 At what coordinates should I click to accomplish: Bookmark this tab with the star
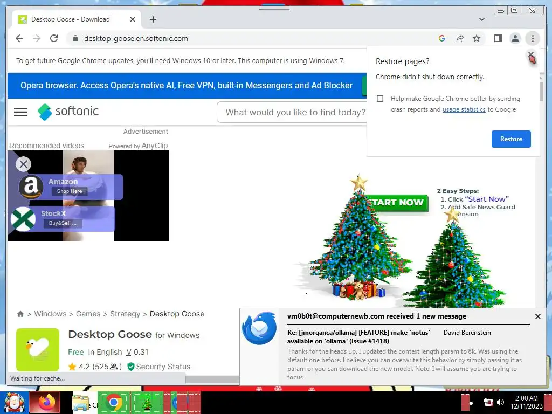477,38
